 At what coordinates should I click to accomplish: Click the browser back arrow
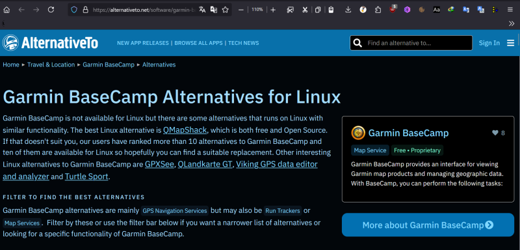pyautogui.click(x=21, y=10)
